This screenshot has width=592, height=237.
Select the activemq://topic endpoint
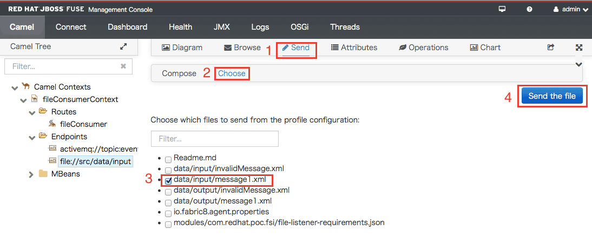point(99,149)
